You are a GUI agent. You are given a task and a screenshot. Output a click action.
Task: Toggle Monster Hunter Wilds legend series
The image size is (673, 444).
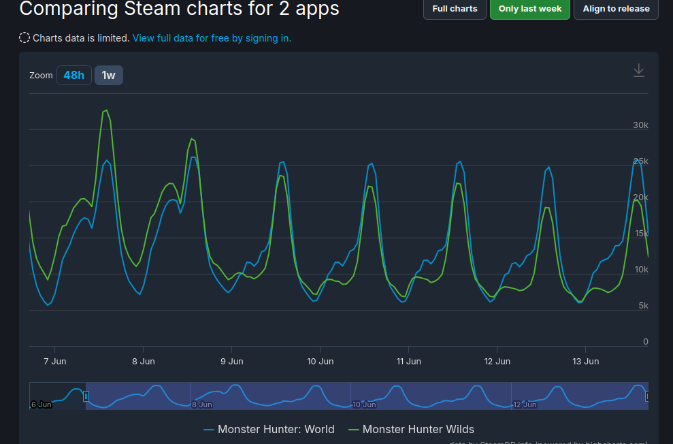pyautogui.click(x=411, y=429)
